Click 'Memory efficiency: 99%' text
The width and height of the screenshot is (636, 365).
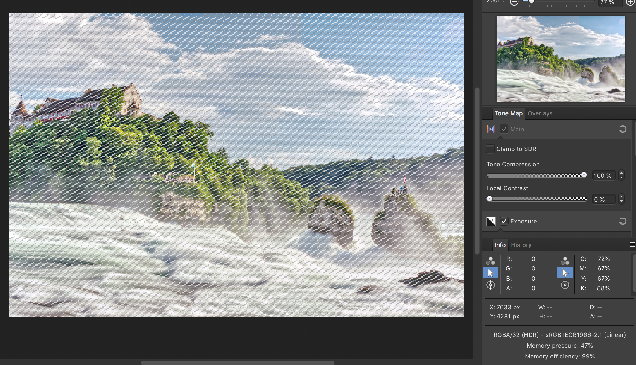click(560, 356)
